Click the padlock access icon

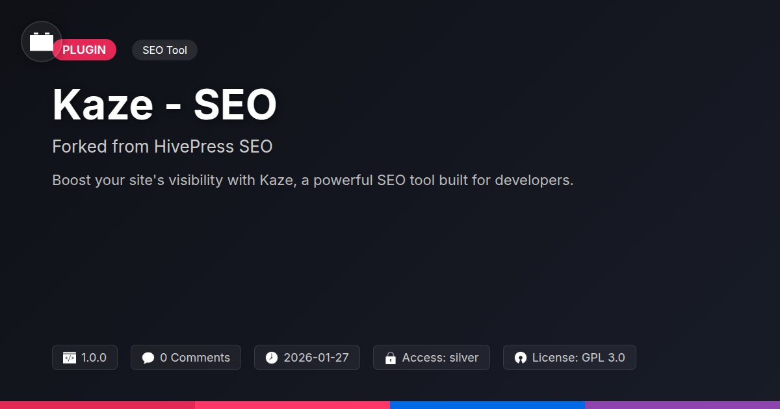pyautogui.click(x=391, y=358)
